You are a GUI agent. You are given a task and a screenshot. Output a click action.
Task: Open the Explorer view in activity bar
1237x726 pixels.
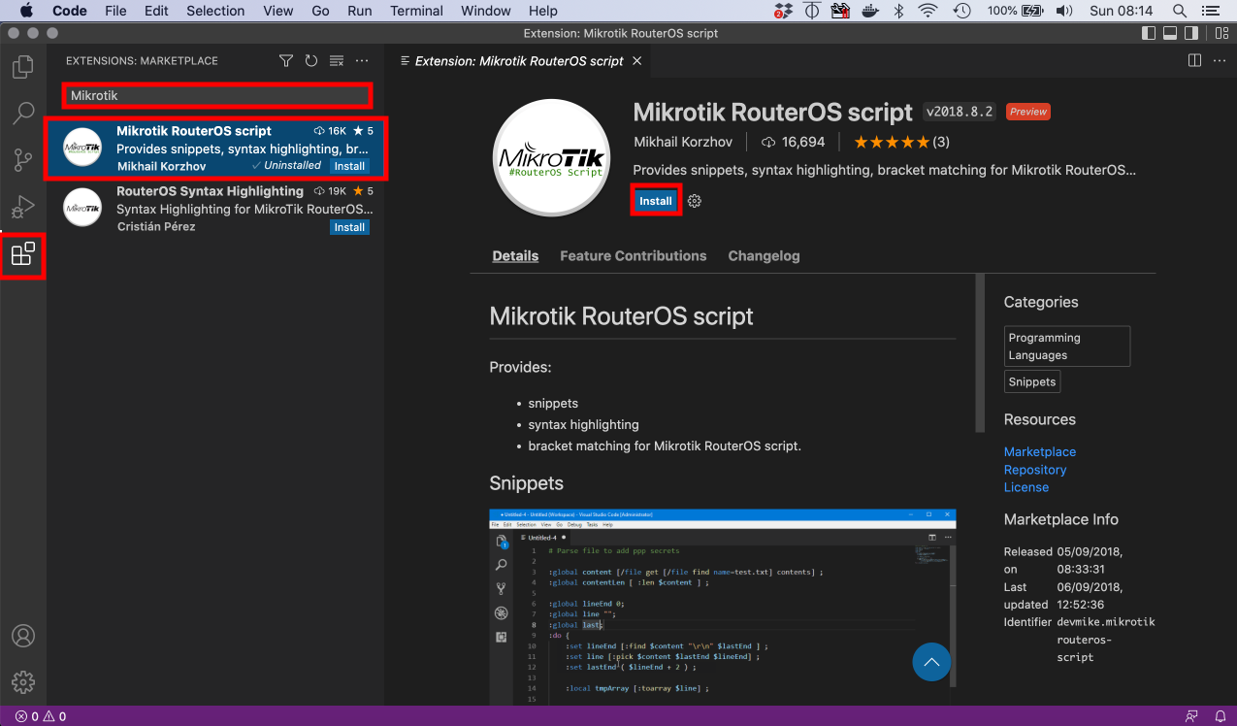pyautogui.click(x=22, y=67)
